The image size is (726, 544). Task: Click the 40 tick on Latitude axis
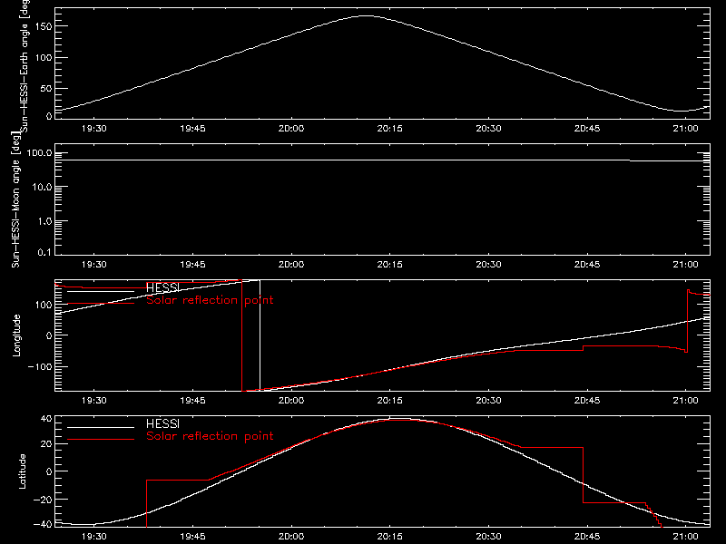coord(46,419)
